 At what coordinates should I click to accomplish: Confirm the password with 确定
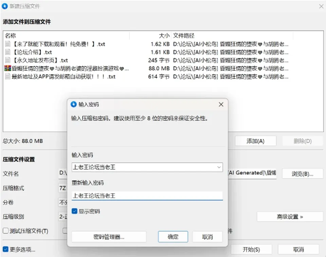click(173, 237)
